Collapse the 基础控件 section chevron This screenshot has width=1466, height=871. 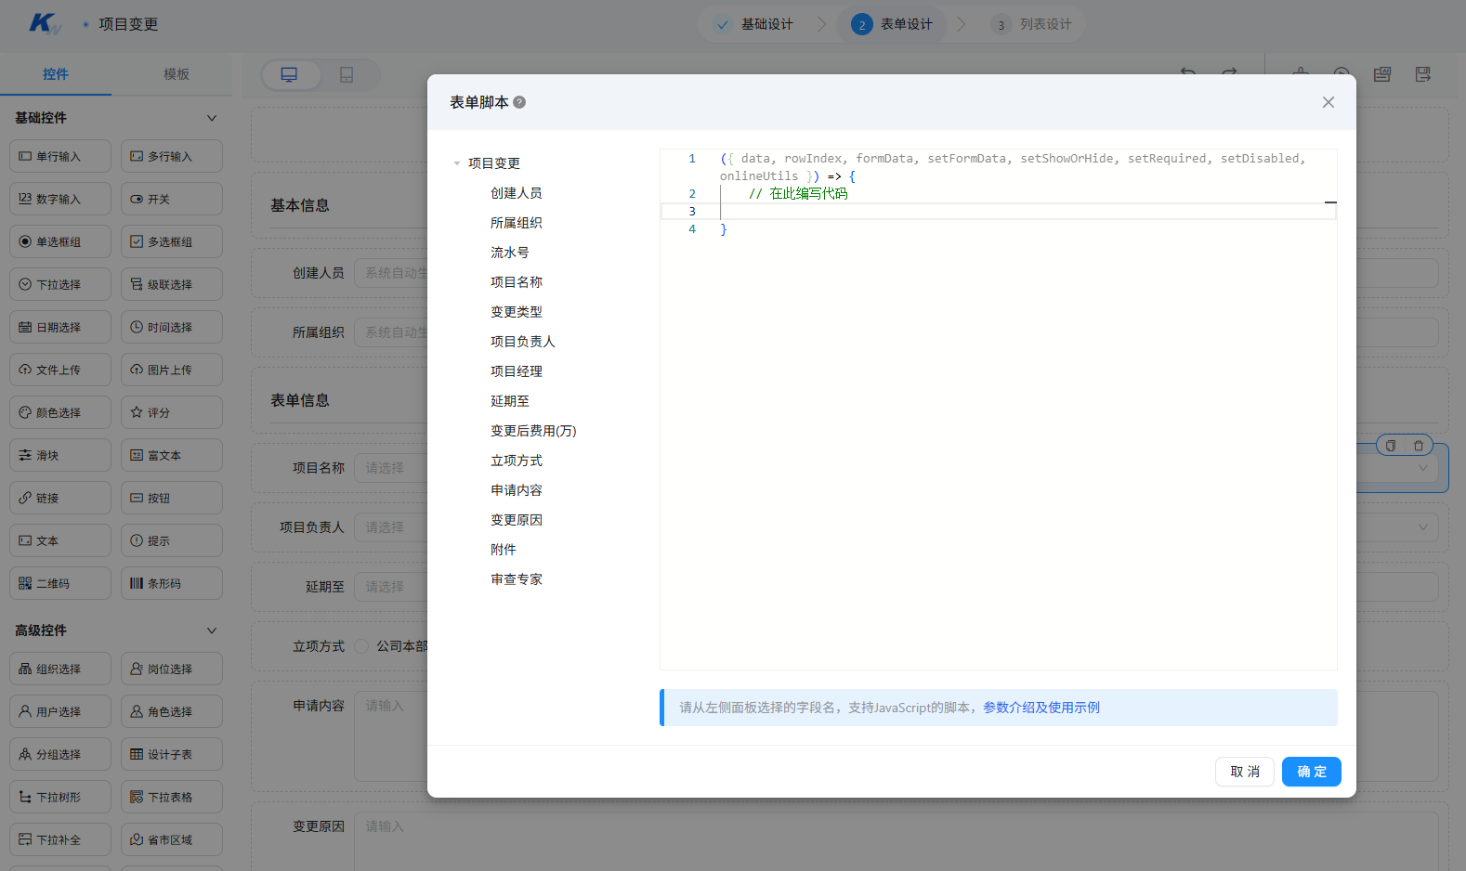[x=212, y=118]
